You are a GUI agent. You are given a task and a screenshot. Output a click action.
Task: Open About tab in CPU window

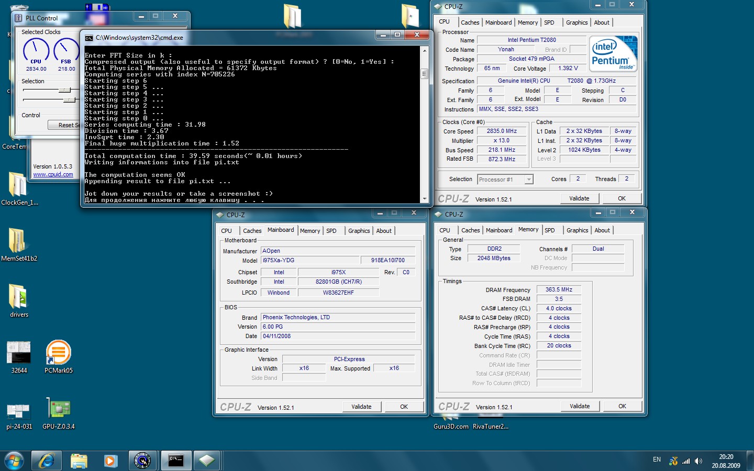pos(602,23)
